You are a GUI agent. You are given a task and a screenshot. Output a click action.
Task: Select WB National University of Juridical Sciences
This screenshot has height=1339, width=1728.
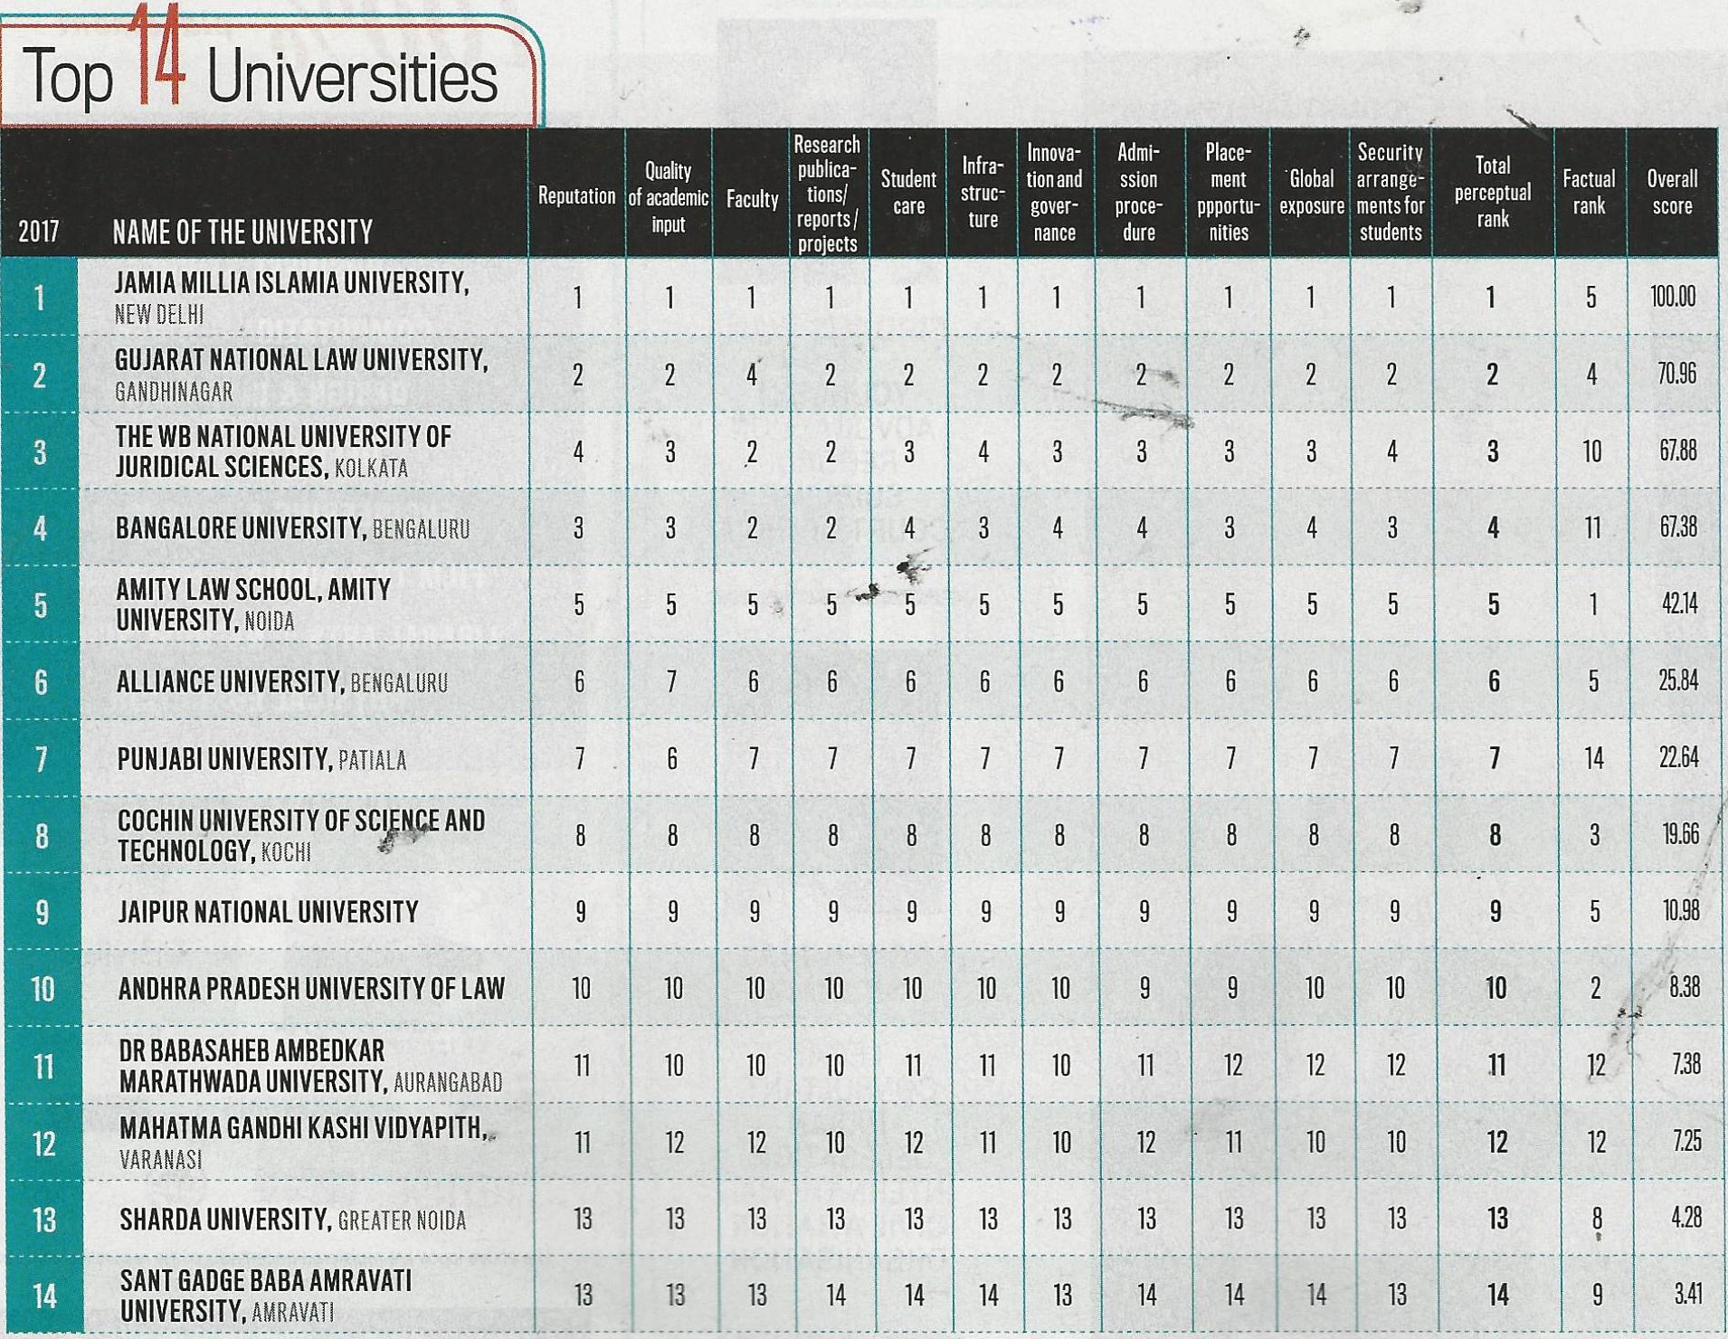pyautogui.click(x=282, y=451)
